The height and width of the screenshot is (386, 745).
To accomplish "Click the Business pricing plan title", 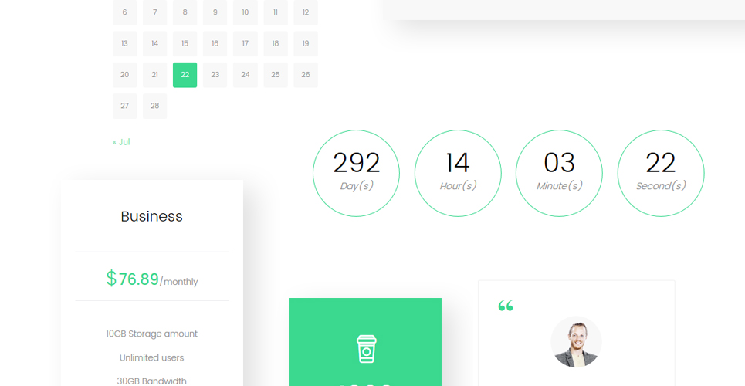I will [x=151, y=216].
